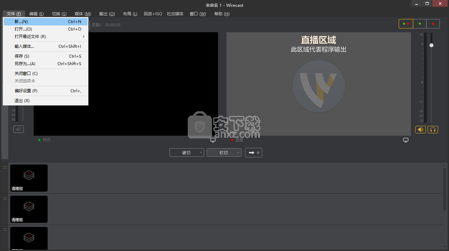The image size is (449, 251).
Task: Open the 软切 transition dropdown arrow
Action: pos(238,153)
